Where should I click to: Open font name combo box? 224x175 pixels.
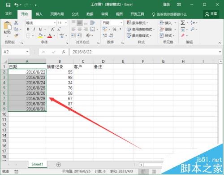41,23
